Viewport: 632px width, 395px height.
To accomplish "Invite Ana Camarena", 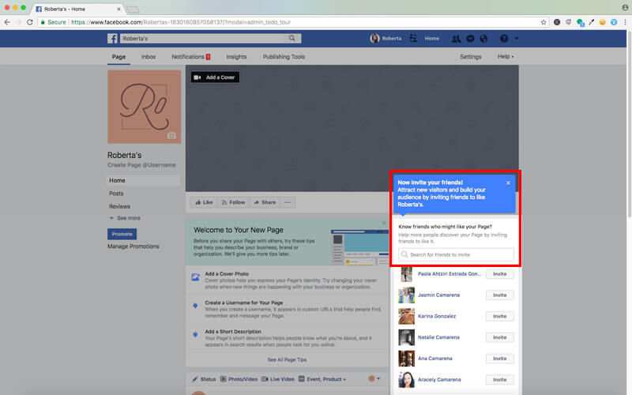I will [x=499, y=359].
